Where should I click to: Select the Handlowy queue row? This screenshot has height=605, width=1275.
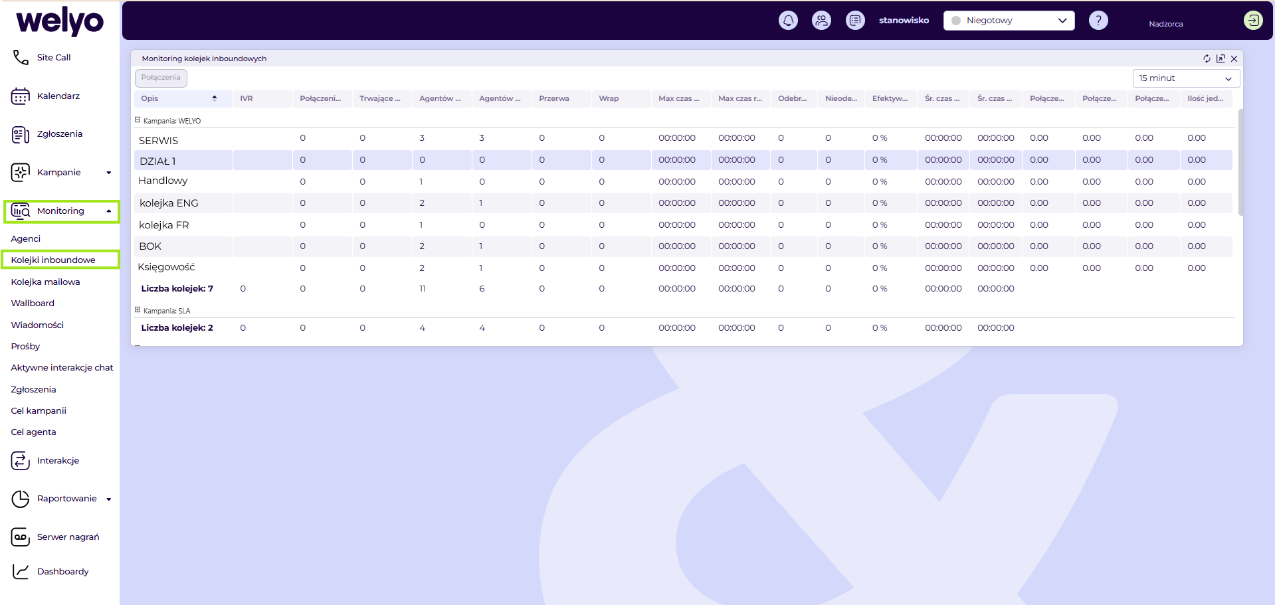[683, 182]
